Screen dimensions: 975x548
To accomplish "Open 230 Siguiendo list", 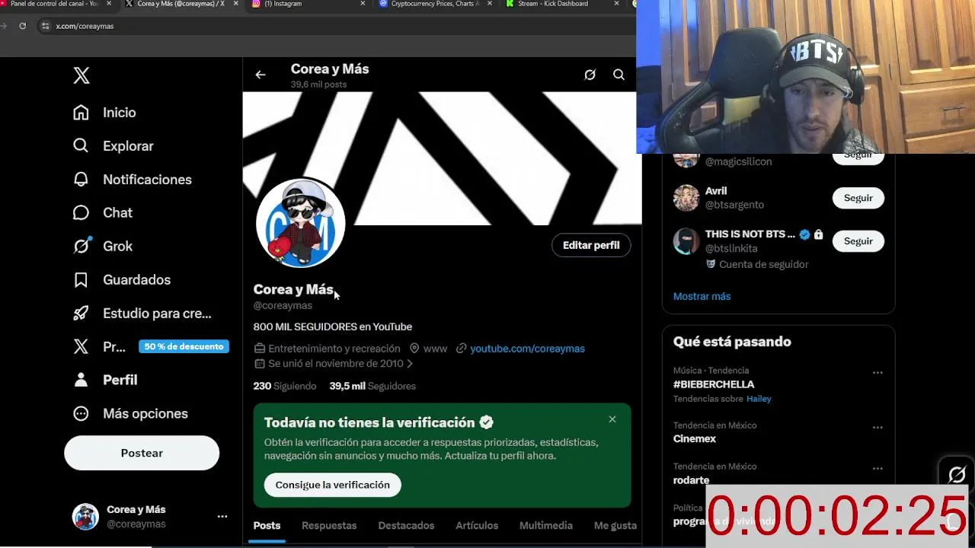I will click(x=285, y=386).
